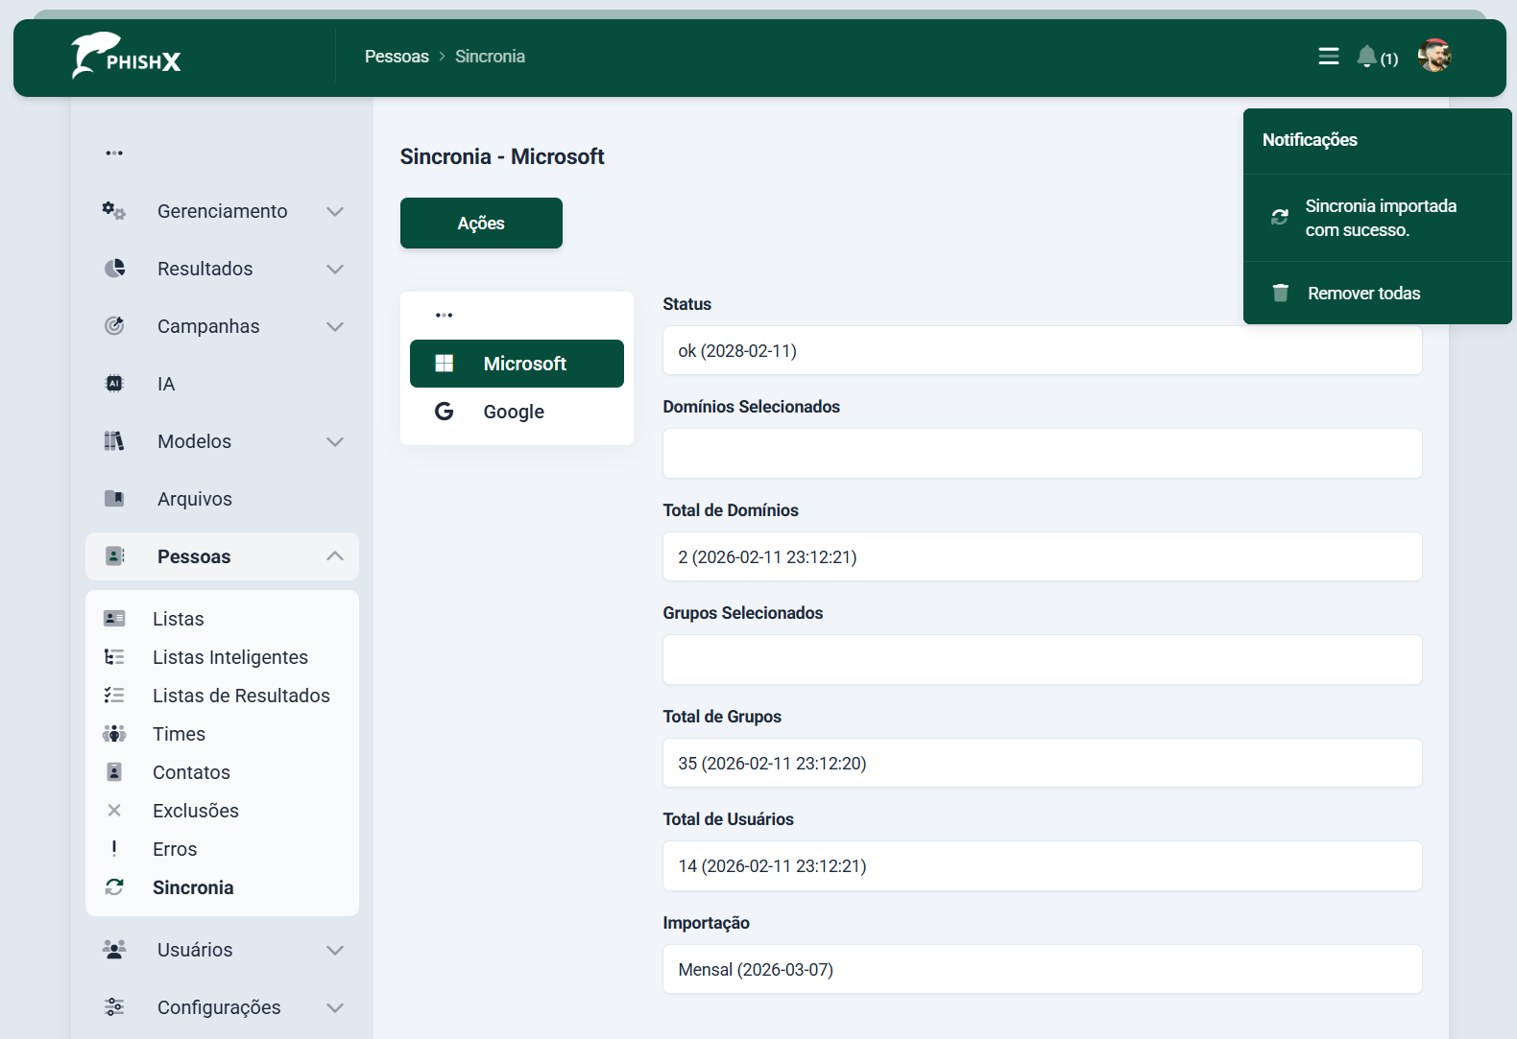The image size is (1517, 1039).
Task: Expand the Gerenciamento menu chevron
Action: pyautogui.click(x=335, y=211)
